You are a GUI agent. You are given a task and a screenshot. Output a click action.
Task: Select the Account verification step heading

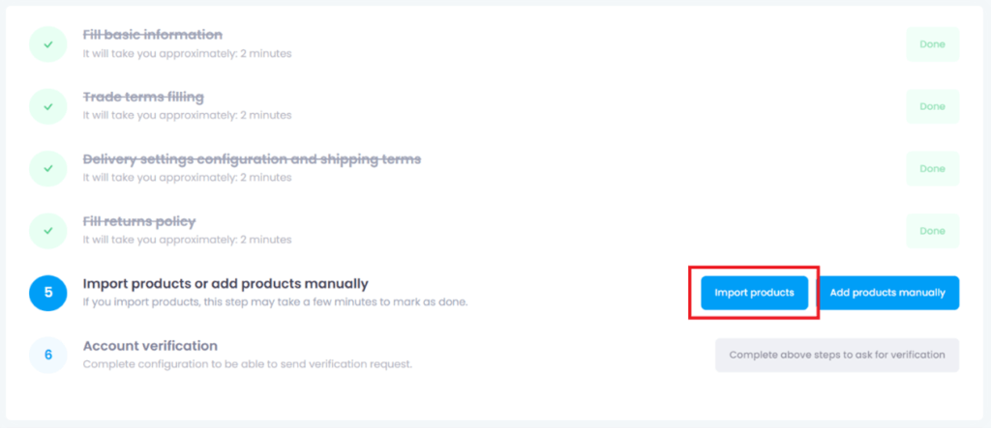(x=150, y=346)
